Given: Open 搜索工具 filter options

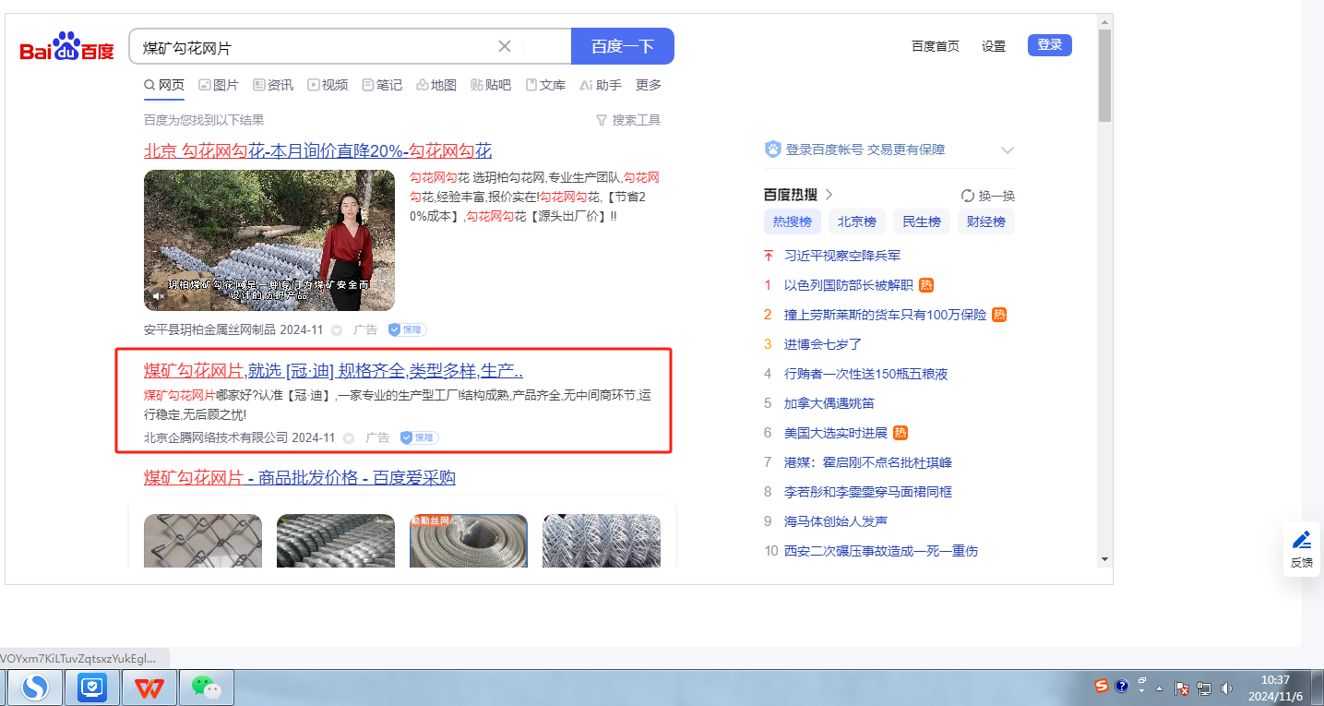Looking at the screenshot, I should (628, 120).
